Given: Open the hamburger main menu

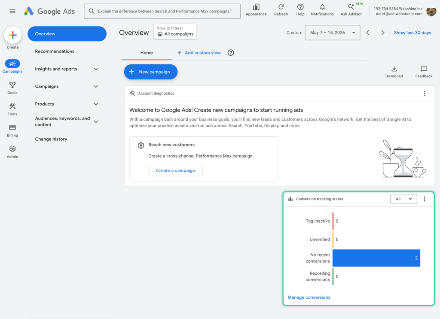Looking at the screenshot, I should click(12, 11).
